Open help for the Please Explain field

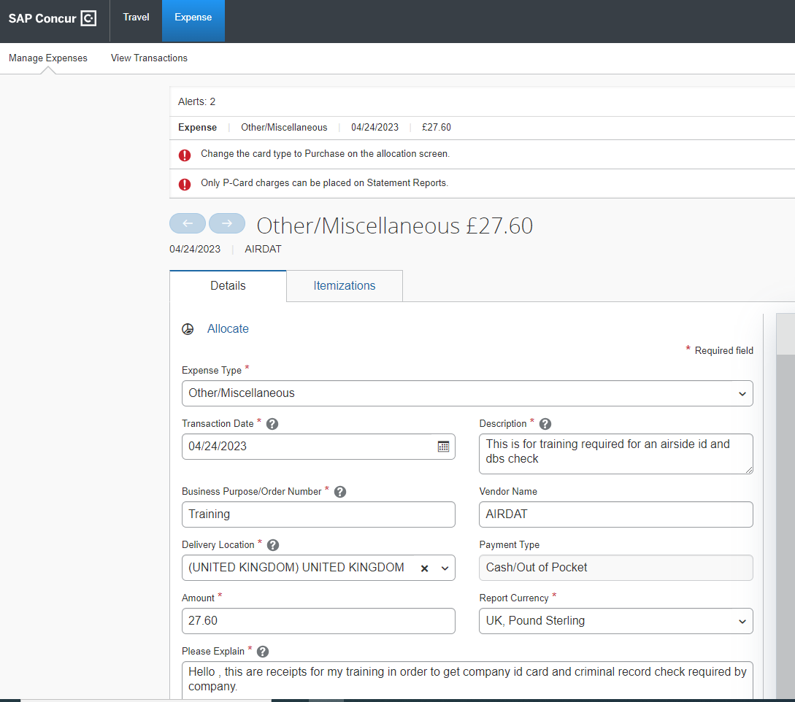click(x=262, y=651)
